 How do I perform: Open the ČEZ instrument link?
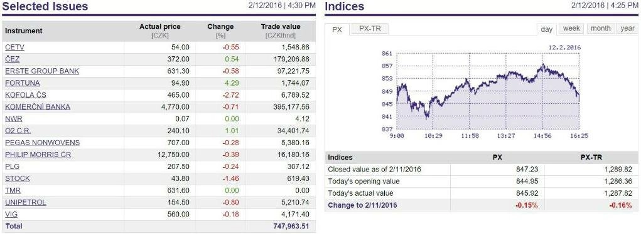coord(13,59)
